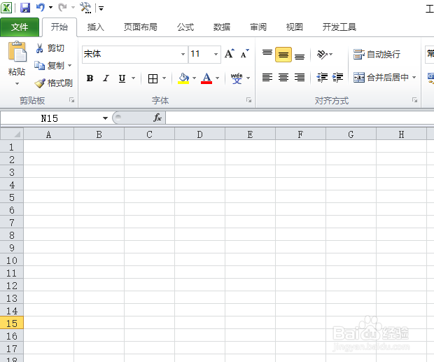Align text left
The width and height of the screenshot is (434, 362).
(267, 78)
